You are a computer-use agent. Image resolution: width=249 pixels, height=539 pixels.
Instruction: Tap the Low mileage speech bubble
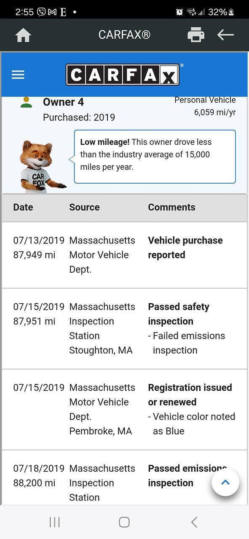click(155, 157)
